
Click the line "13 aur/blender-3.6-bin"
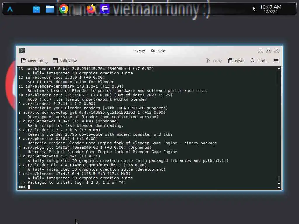click(86, 69)
